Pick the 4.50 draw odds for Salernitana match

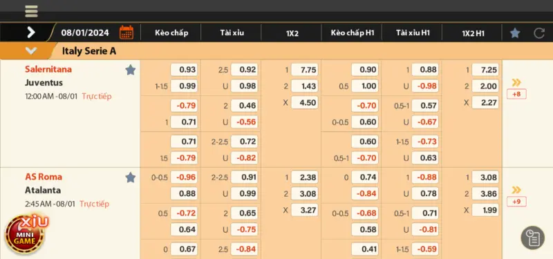[304, 102]
